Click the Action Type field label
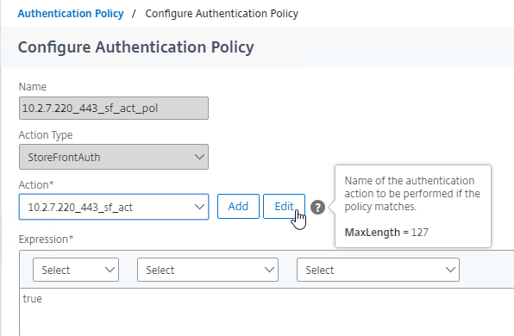This screenshot has height=336, width=514. 46,135
